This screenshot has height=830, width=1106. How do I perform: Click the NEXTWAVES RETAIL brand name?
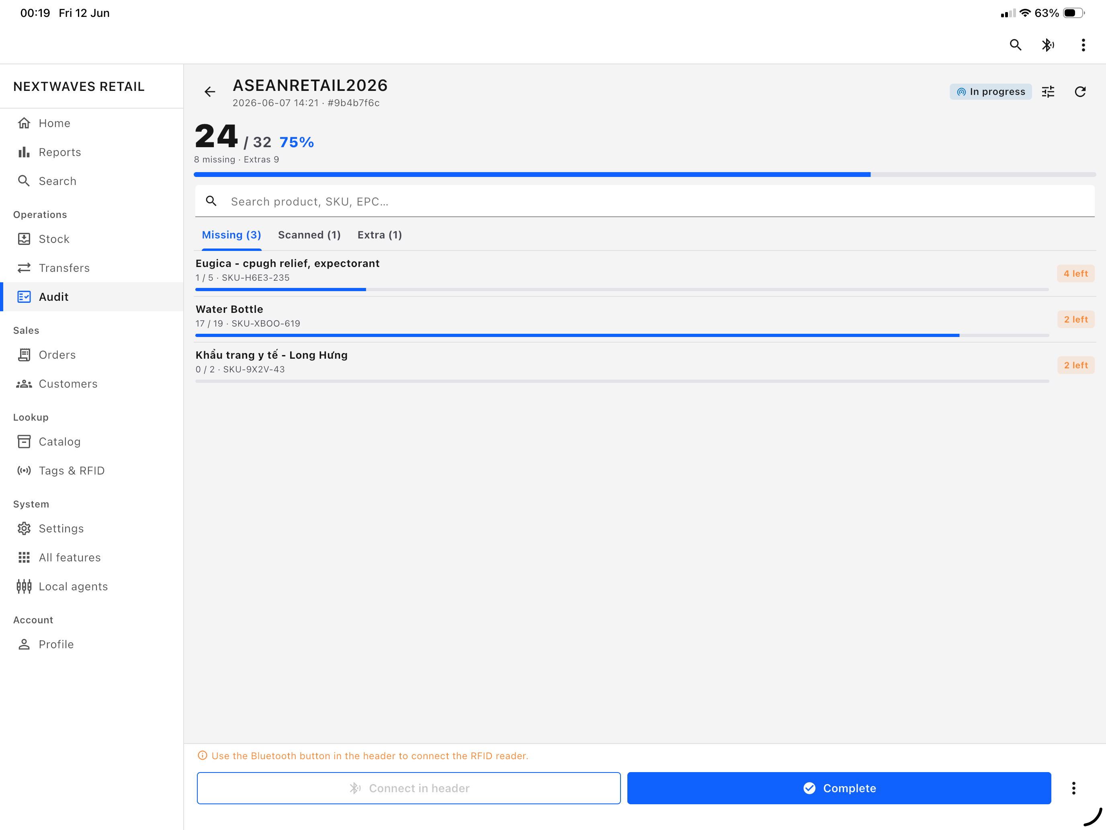(x=79, y=86)
